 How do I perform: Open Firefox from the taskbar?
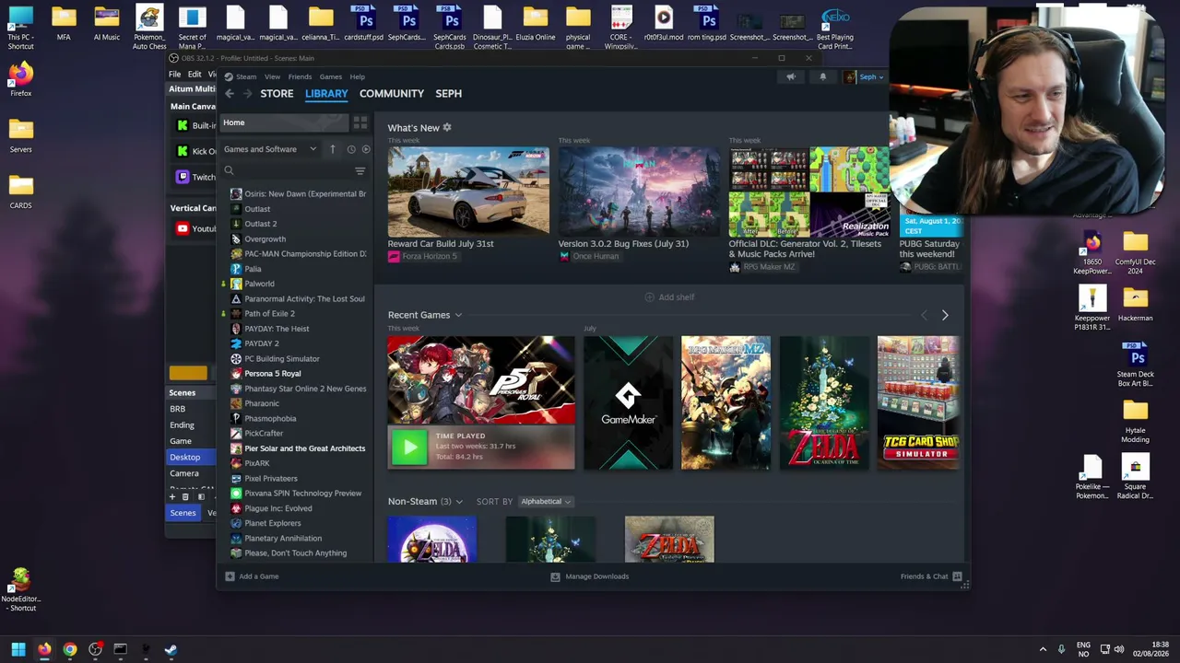point(44,650)
